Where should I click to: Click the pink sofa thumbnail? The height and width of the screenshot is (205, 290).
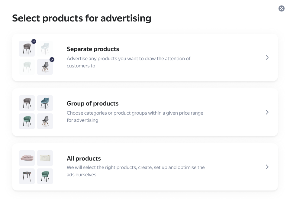click(x=27, y=158)
